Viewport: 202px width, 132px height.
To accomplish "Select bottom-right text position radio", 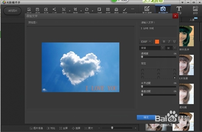I will (175, 78).
